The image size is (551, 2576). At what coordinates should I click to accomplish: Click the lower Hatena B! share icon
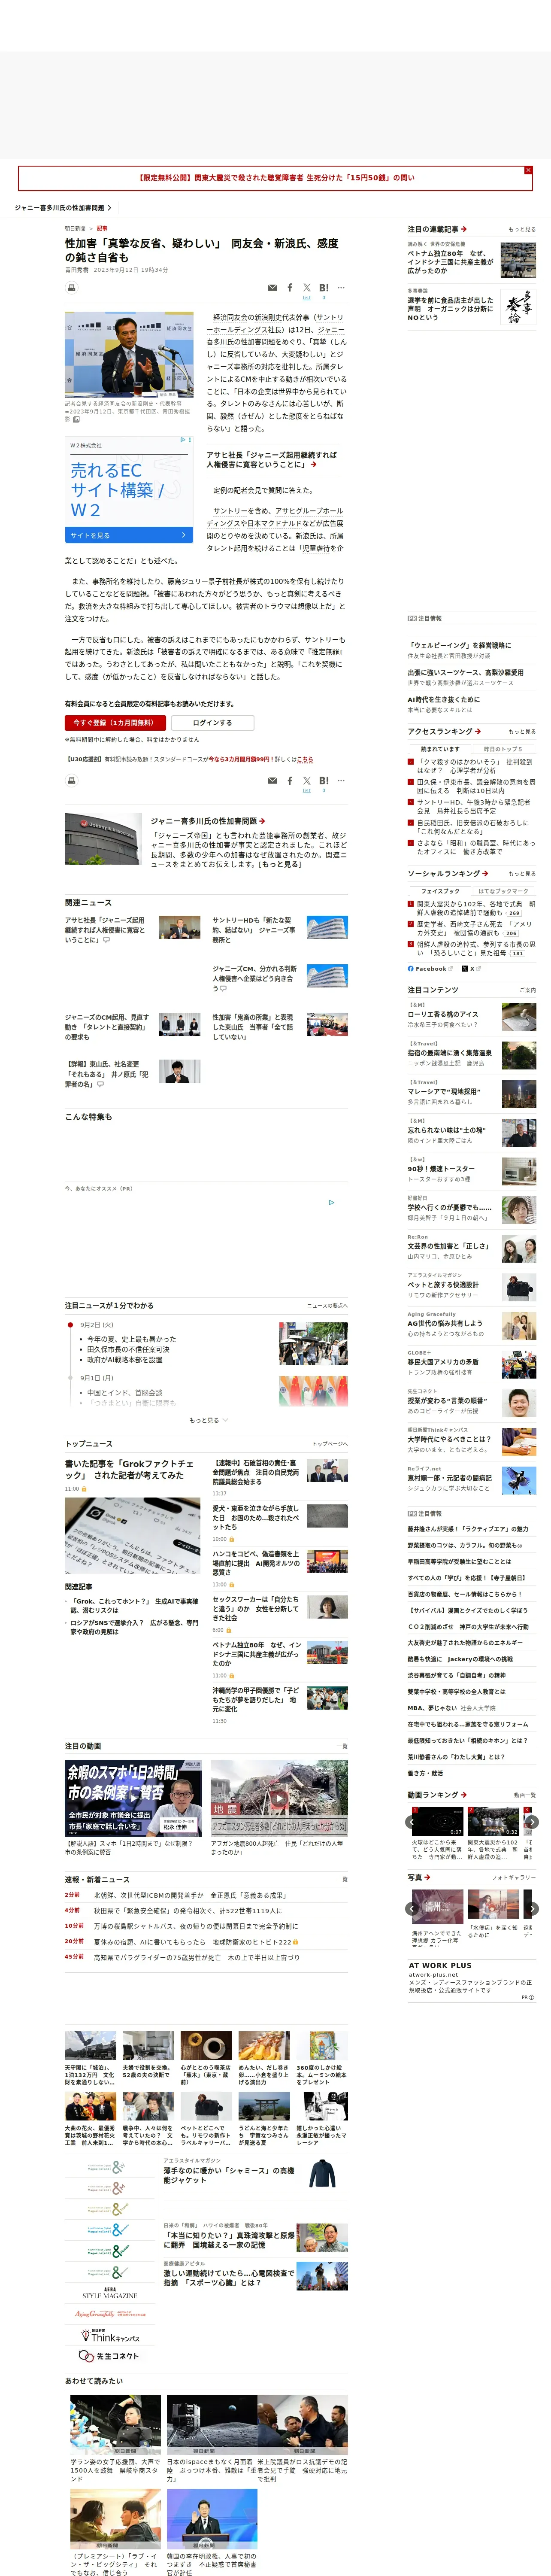point(324,781)
